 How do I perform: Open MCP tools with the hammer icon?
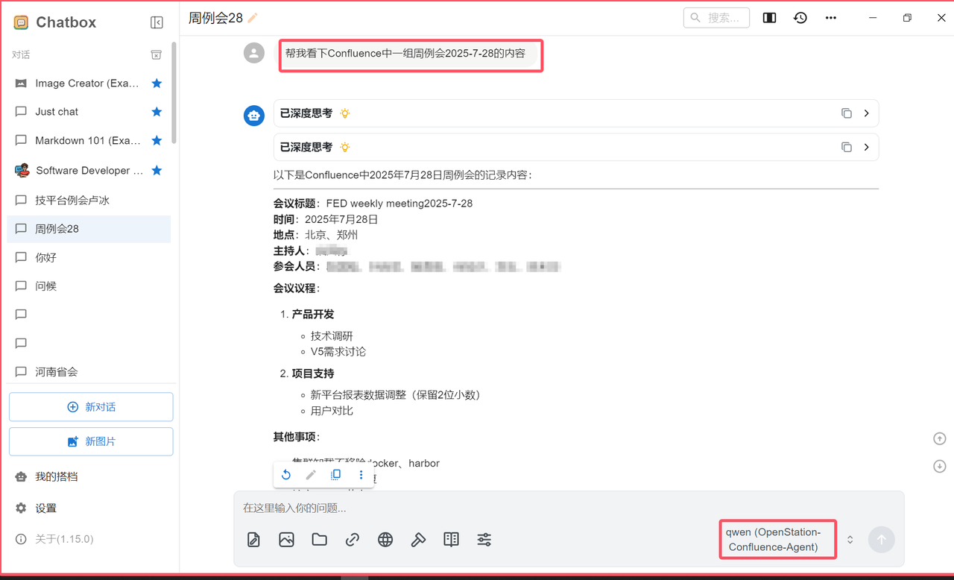coord(418,539)
